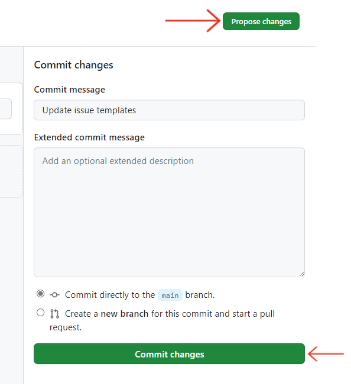351x384 pixels.
Task: Click the partially visible input box at left
Action: [6, 109]
